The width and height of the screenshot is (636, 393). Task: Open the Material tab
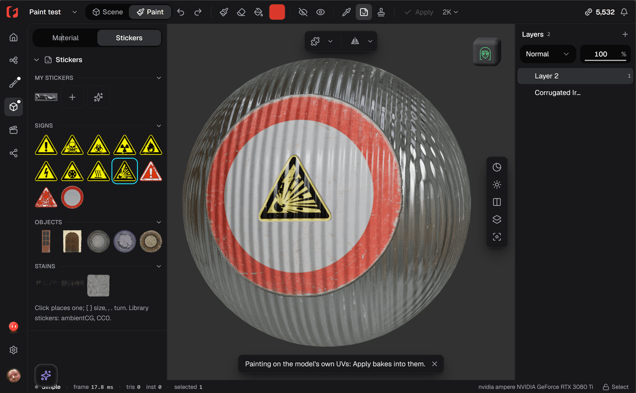pos(65,38)
